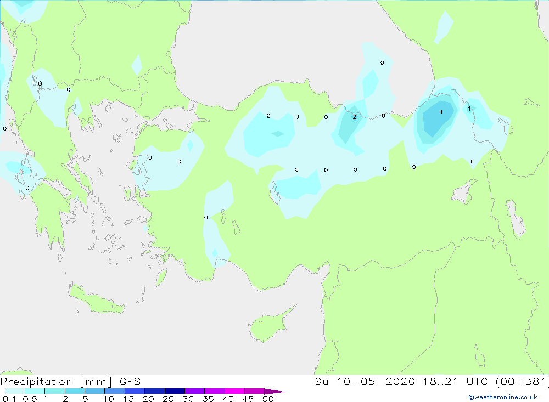
Task: Select the 40–45 mm legend color swatch
Action: click(x=234, y=391)
